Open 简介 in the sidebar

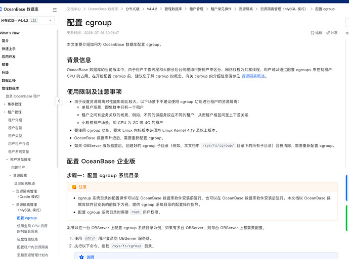click(x=5, y=41)
